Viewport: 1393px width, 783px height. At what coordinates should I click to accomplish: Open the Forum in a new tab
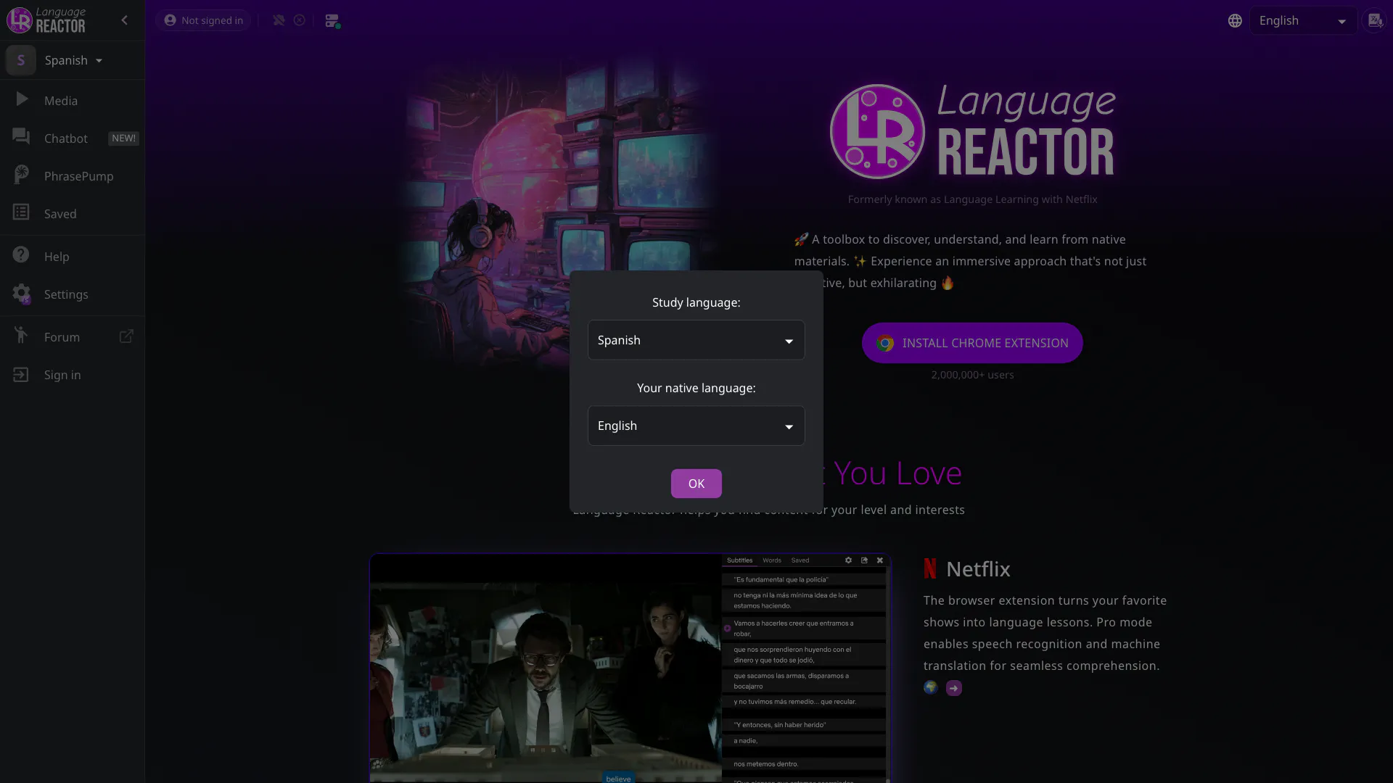point(62,336)
